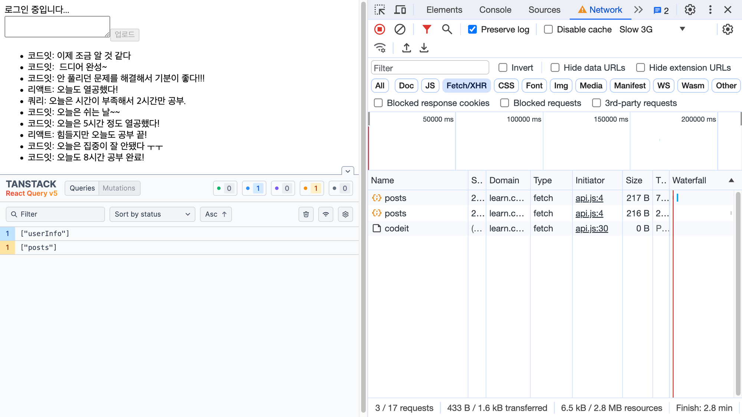
Task: Open the Mutations tab in React Query
Action: 119,188
